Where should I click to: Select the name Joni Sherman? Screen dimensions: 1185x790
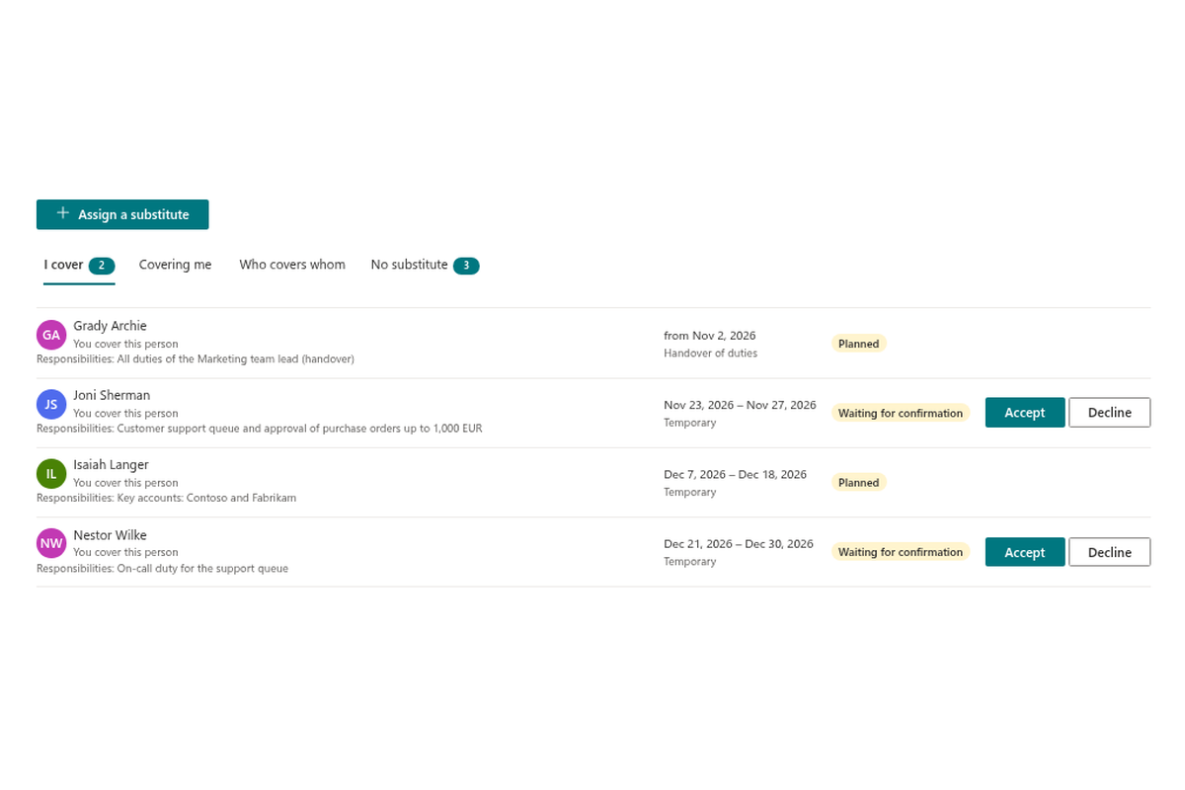click(112, 395)
